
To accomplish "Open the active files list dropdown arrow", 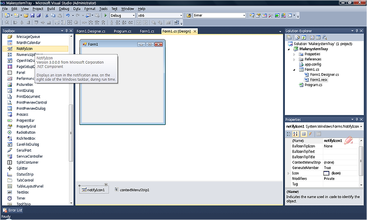I will [280, 32].
